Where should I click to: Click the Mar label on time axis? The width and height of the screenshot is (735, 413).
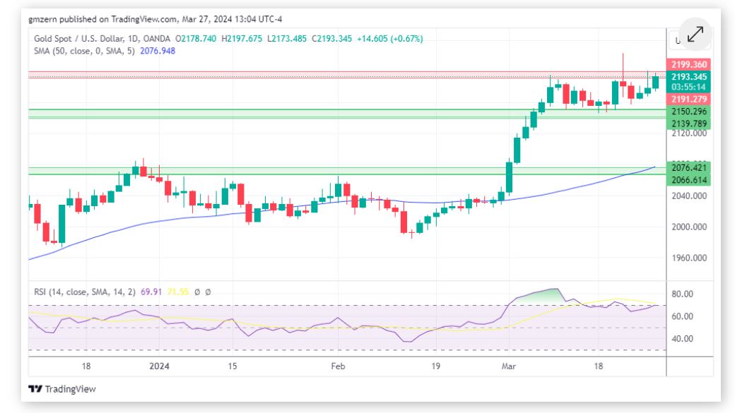coord(508,366)
